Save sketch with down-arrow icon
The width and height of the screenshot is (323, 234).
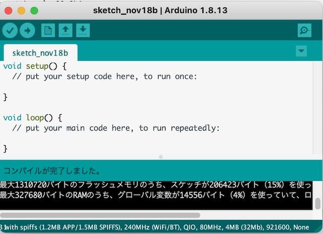click(83, 30)
